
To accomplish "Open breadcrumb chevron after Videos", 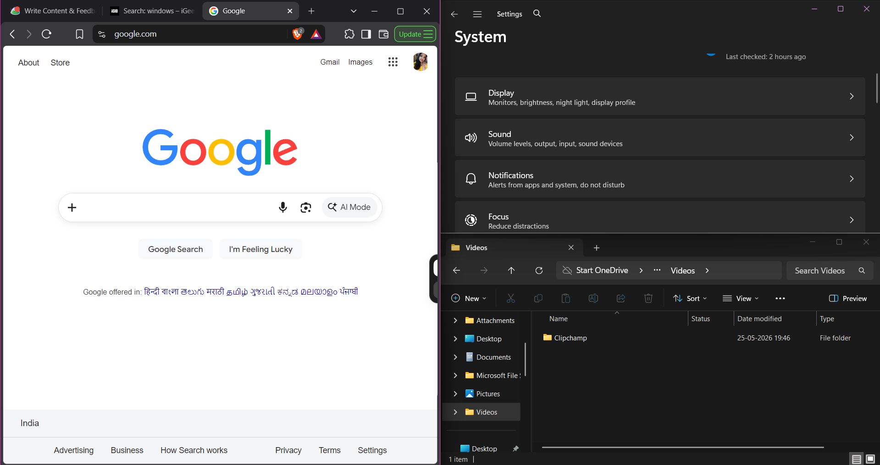I will tap(707, 270).
